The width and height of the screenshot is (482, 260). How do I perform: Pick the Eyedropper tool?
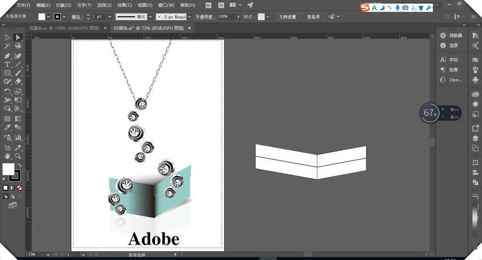tap(7, 127)
